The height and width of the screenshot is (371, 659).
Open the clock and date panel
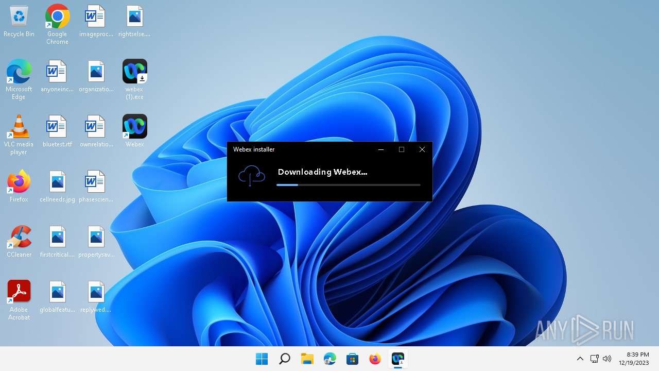coord(634,359)
